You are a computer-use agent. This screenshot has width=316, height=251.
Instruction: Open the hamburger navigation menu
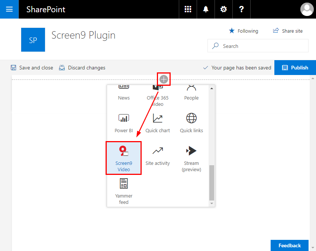[9, 9]
